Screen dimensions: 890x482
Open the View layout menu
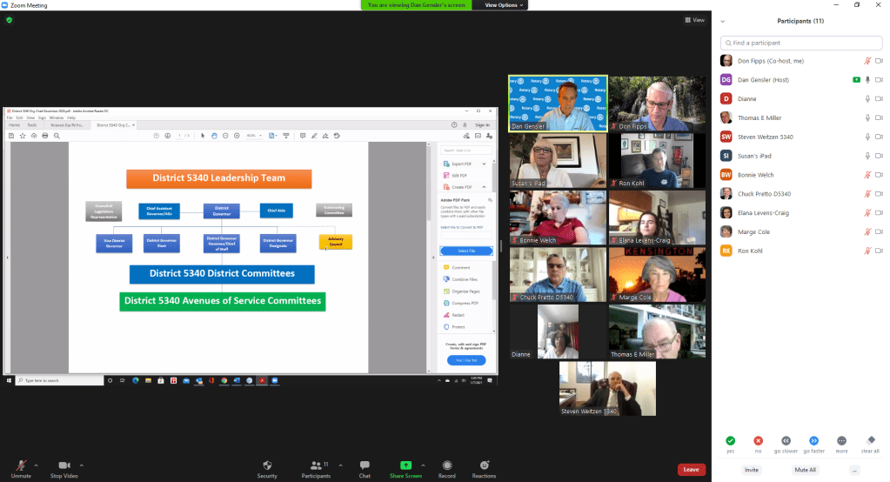point(693,20)
